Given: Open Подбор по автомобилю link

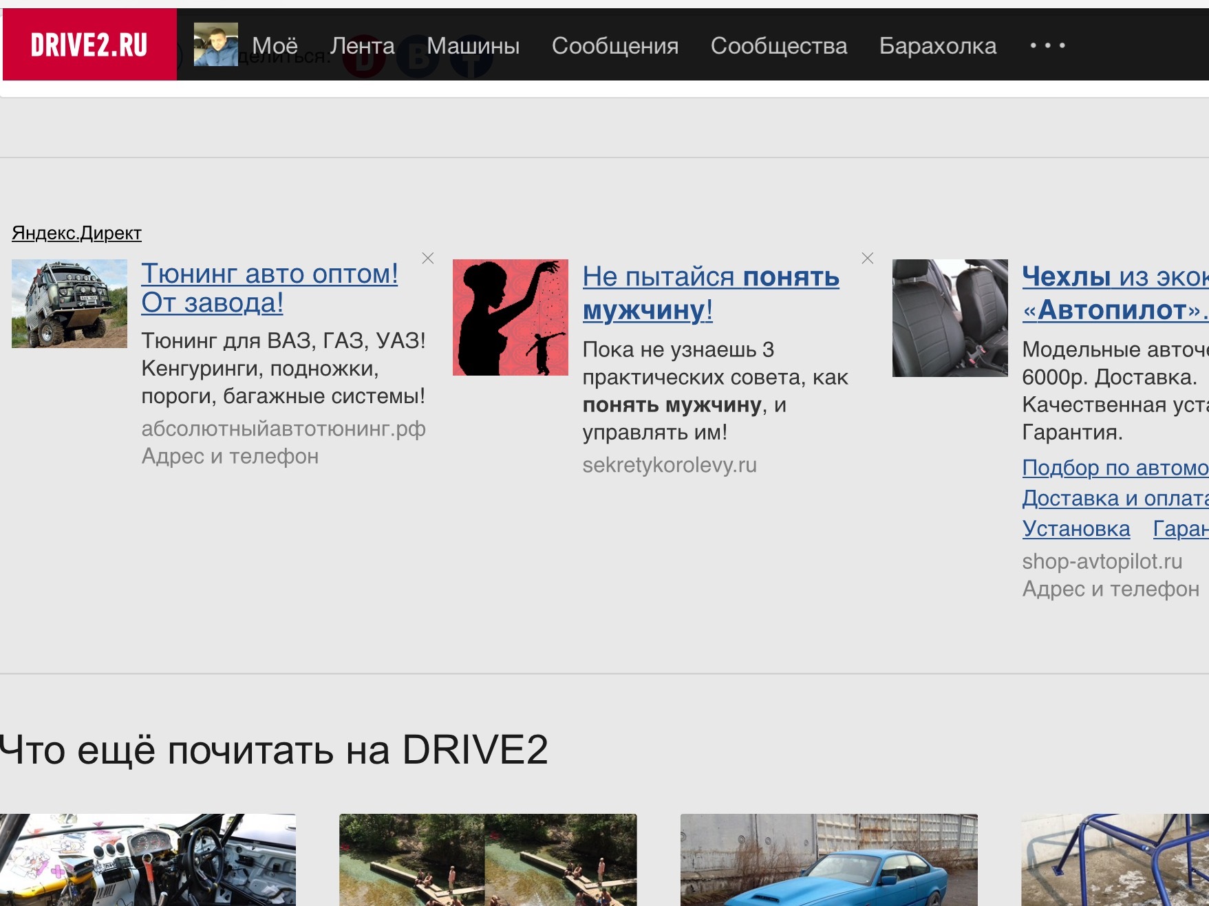Looking at the screenshot, I should click(x=1115, y=468).
